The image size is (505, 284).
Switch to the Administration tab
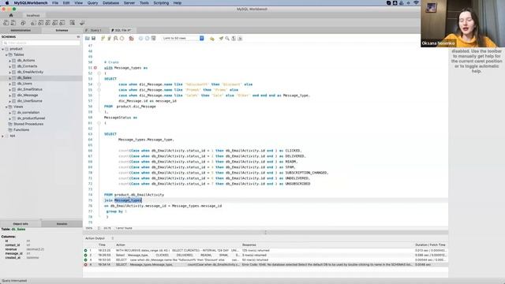[x=21, y=30]
